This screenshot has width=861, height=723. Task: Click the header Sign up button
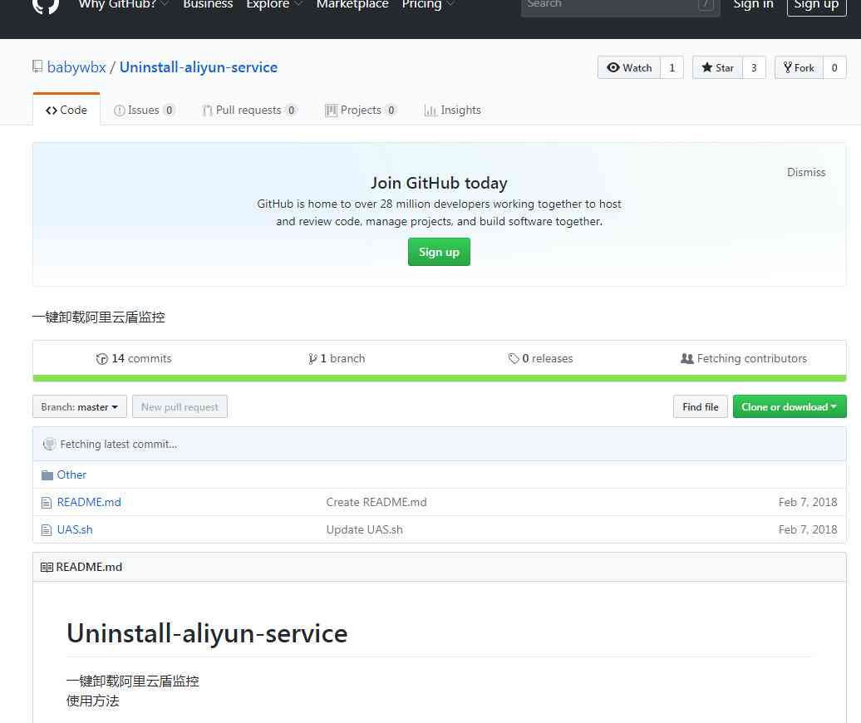[x=816, y=6]
